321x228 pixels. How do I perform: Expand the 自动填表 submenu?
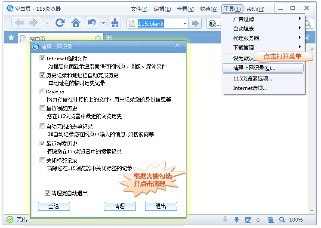click(263, 28)
